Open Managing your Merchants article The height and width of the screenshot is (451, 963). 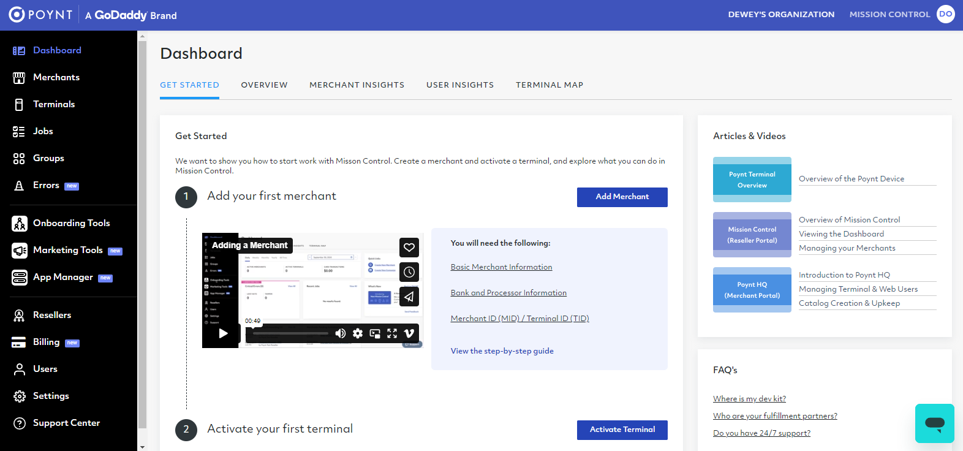point(847,248)
